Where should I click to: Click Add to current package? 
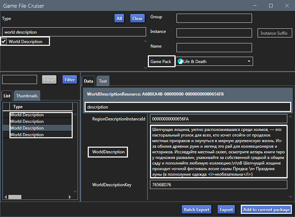coord(266,210)
